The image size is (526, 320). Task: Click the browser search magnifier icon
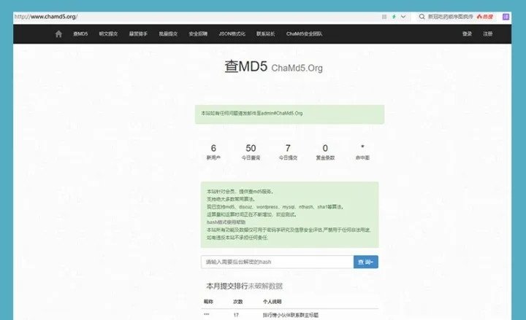pos(422,17)
